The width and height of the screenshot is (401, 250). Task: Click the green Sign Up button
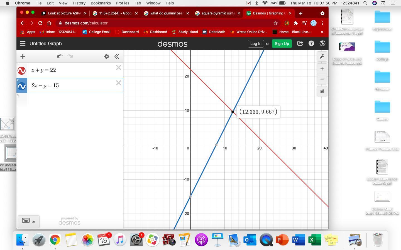pos(282,44)
